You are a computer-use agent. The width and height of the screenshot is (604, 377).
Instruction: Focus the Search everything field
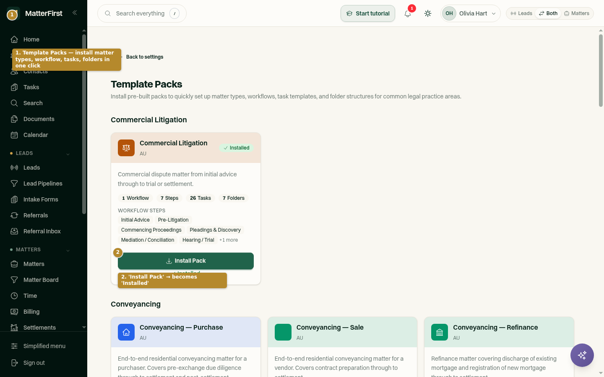[x=142, y=13]
